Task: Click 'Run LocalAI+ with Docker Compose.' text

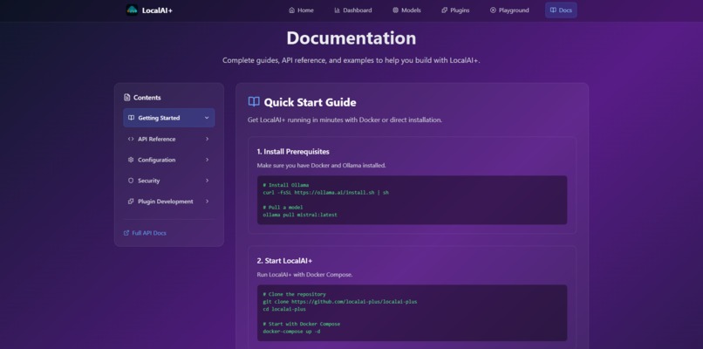Action: [x=304, y=275]
